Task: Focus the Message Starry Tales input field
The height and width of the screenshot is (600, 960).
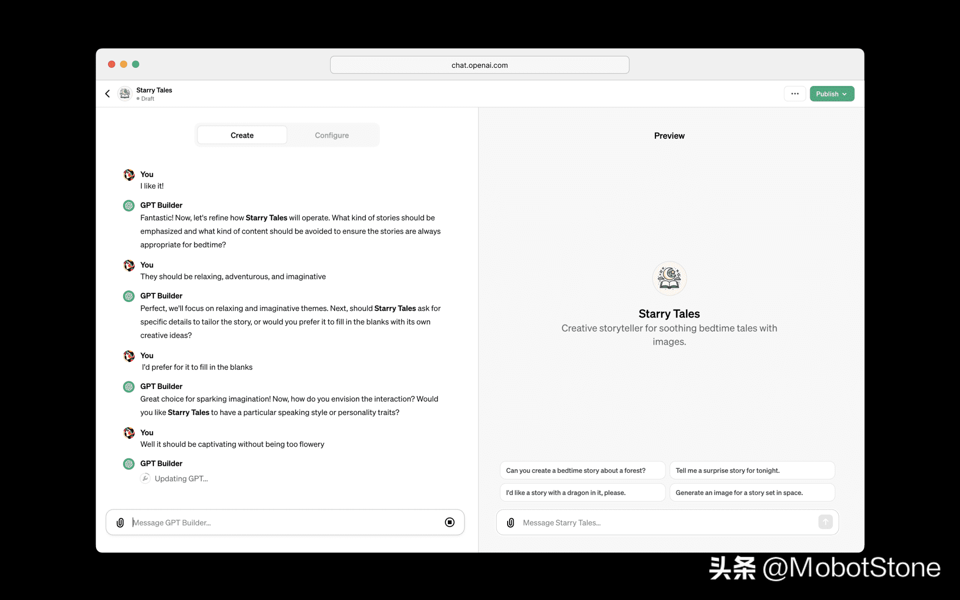Action: (667, 523)
